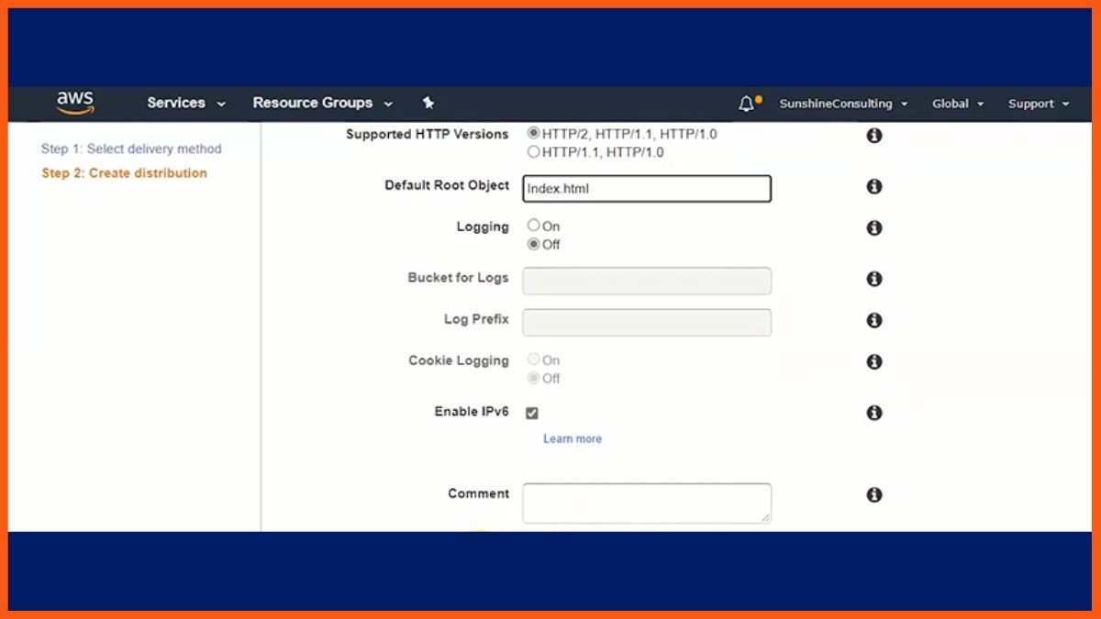Turn Logging On radio button
Image resolution: width=1101 pixels, height=619 pixels.
click(x=534, y=226)
